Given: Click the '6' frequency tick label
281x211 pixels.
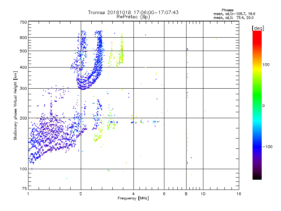Looking at the screenshot, I should pyautogui.click(x=164, y=194).
